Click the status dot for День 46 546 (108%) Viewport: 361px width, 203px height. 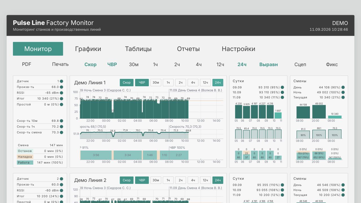pyautogui.click(x=343, y=185)
